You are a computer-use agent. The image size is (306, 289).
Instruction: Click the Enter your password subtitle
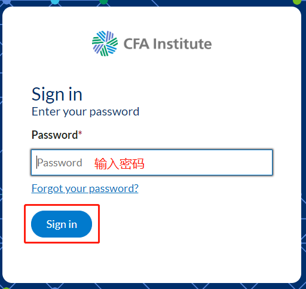tap(85, 112)
